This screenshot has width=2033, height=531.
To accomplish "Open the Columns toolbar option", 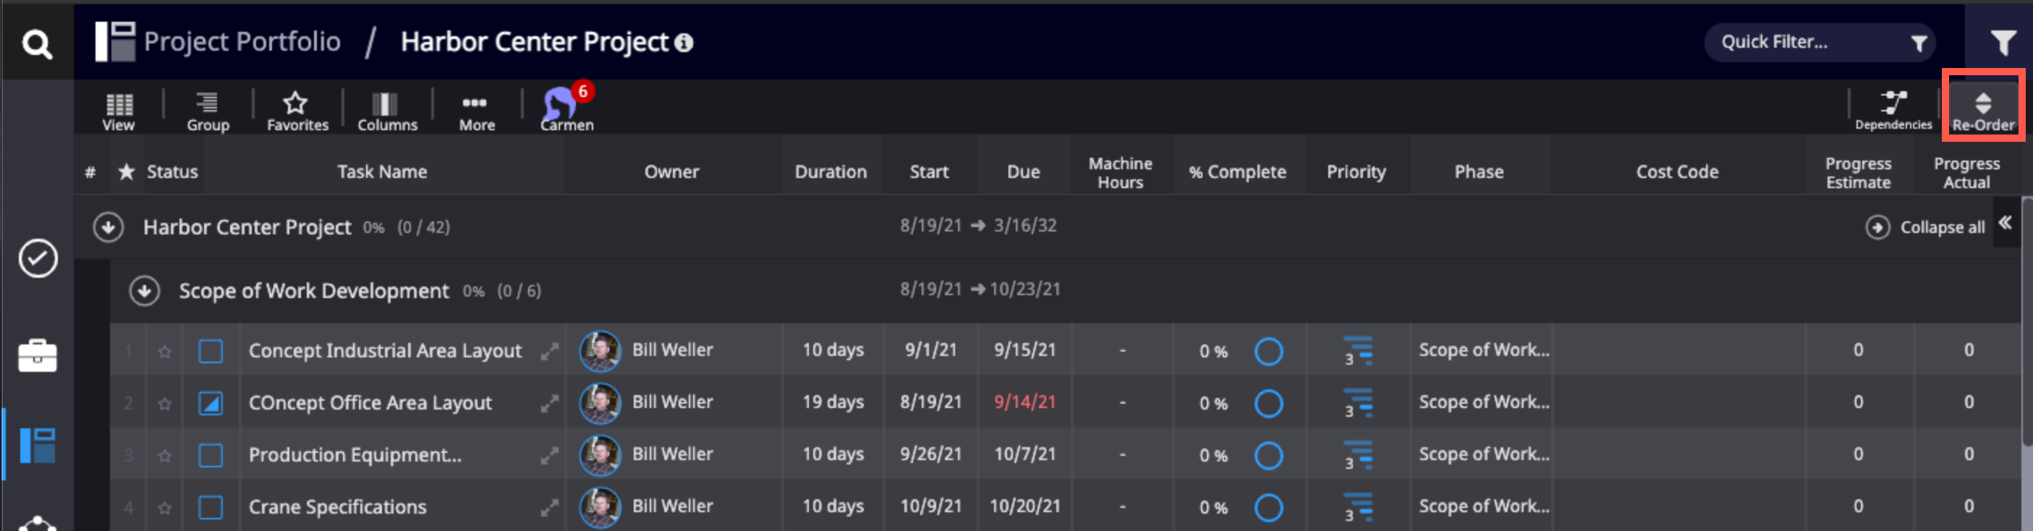I will [387, 111].
